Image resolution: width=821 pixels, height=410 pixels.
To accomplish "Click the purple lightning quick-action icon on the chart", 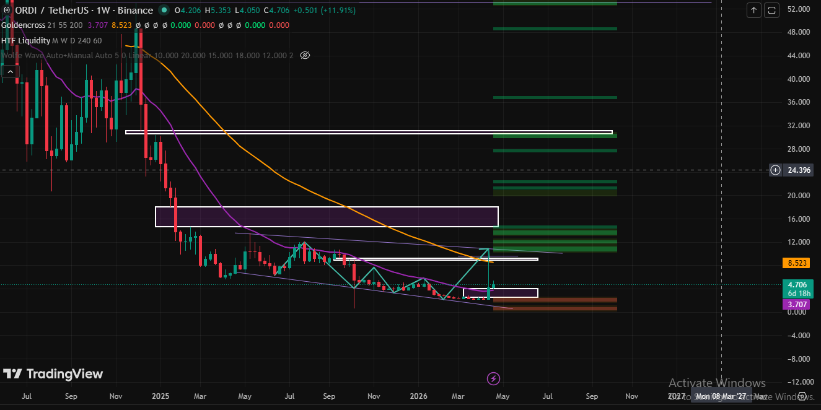I will [493, 378].
